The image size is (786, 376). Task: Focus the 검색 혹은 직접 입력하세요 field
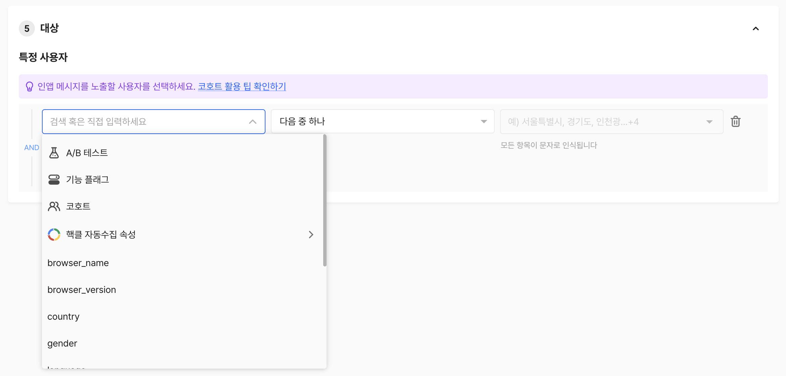coord(154,122)
